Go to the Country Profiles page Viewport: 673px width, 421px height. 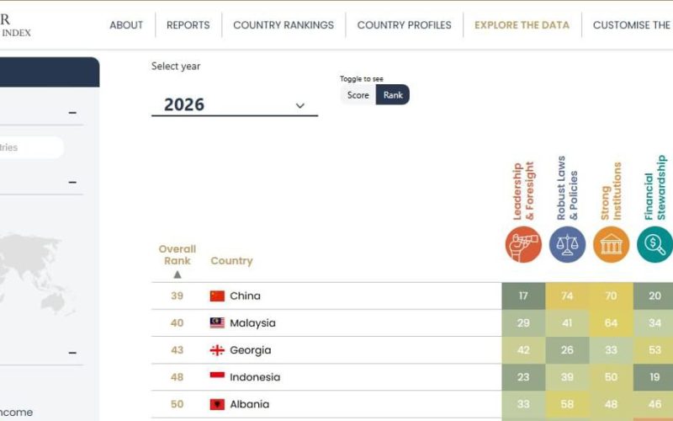pyautogui.click(x=404, y=25)
